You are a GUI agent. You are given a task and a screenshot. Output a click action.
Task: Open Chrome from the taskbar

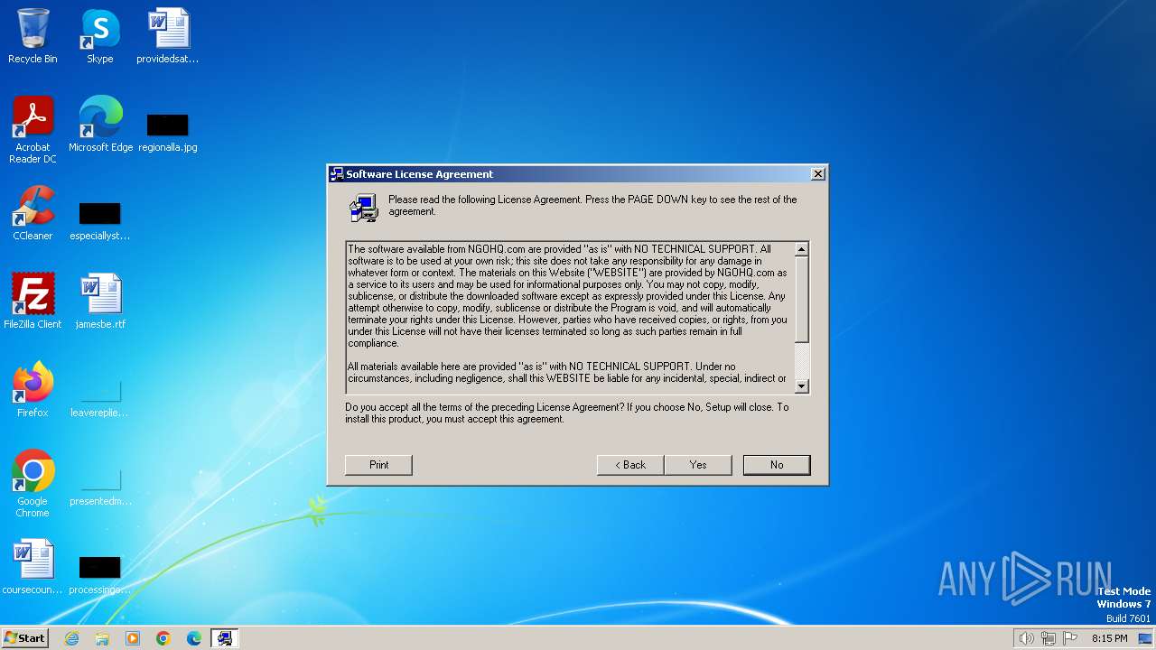pos(163,638)
